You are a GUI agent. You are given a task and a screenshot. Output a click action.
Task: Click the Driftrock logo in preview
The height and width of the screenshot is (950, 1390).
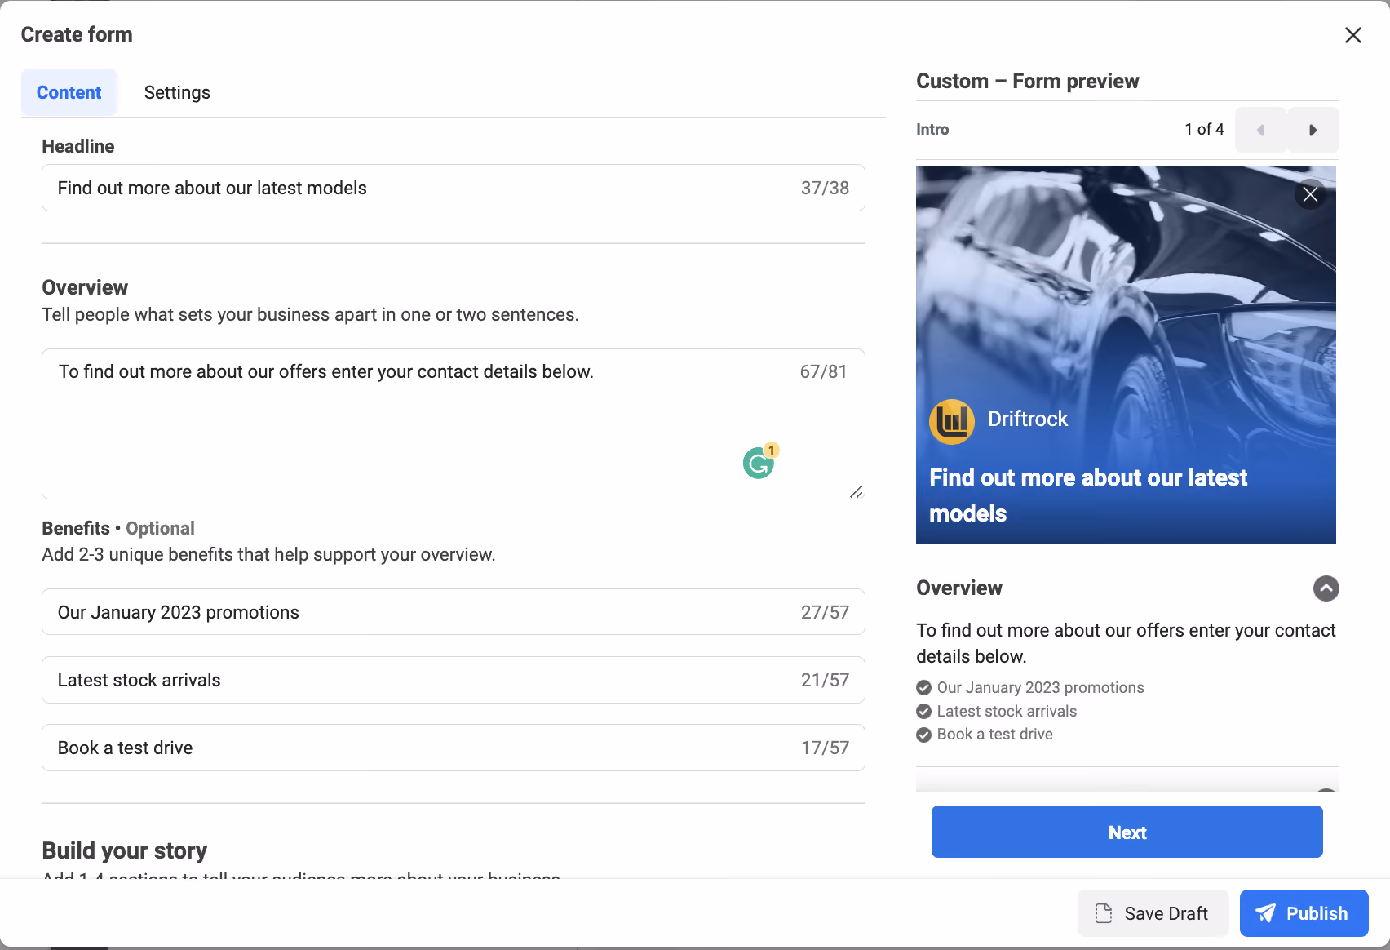[952, 422]
